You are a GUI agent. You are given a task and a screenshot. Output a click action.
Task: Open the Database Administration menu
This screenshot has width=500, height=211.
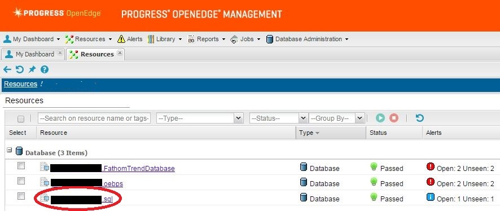[x=308, y=39]
